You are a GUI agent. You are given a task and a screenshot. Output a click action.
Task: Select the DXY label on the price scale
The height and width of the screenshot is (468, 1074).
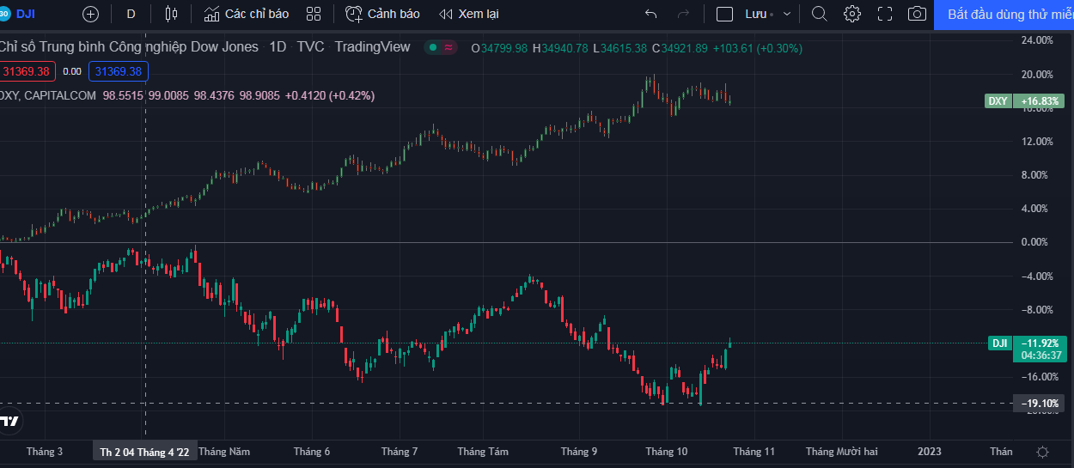click(998, 100)
